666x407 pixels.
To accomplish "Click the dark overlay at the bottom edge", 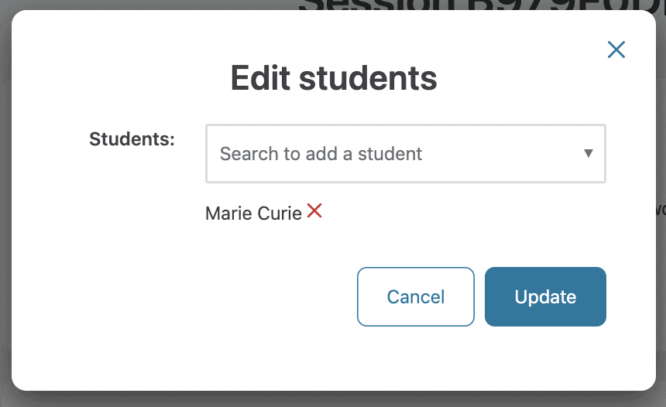I will pos(333,400).
